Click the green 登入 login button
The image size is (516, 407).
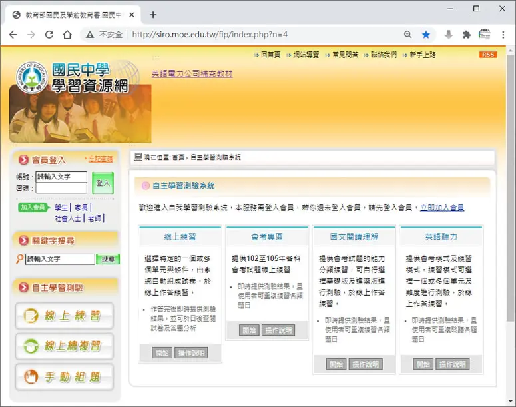(103, 183)
